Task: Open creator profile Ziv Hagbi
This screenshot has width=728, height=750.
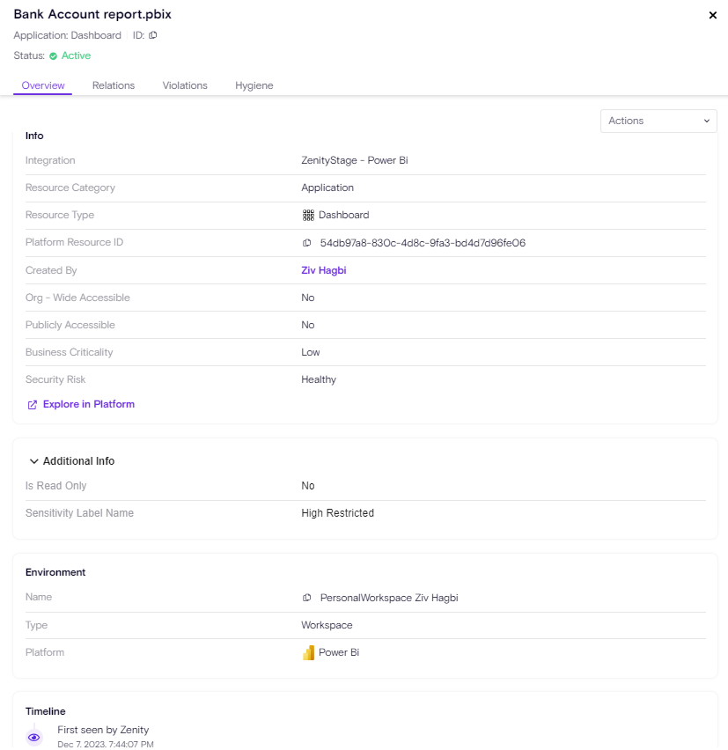Action: point(323,270)
